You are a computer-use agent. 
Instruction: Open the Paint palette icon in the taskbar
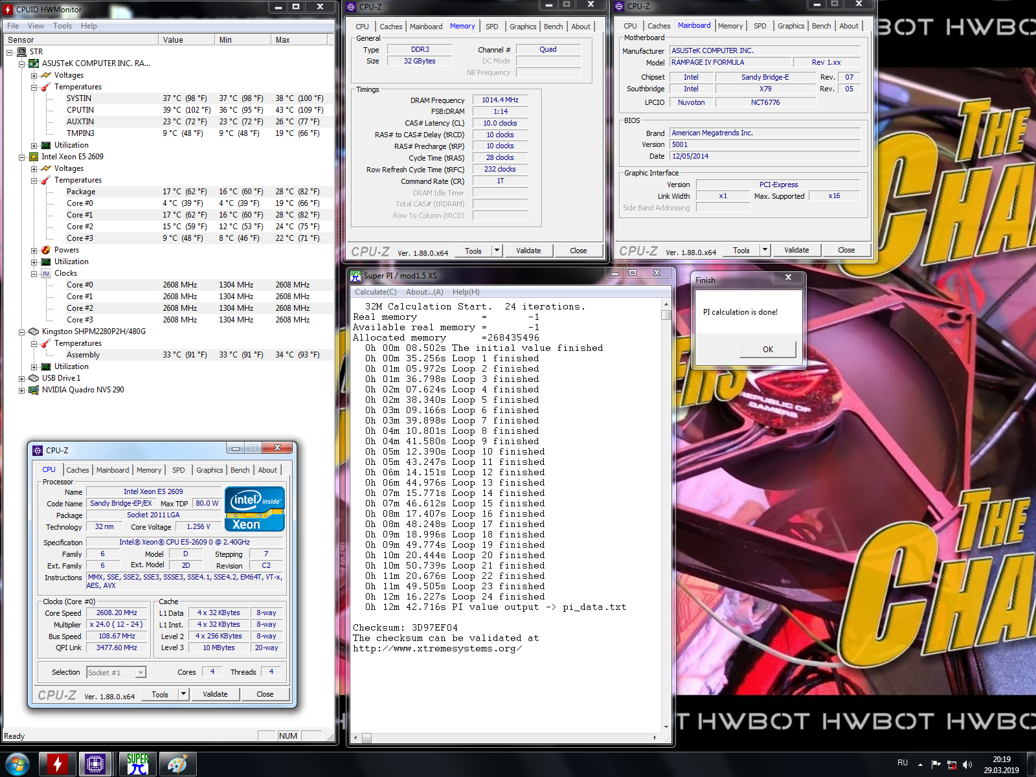(x=177, y=764)
